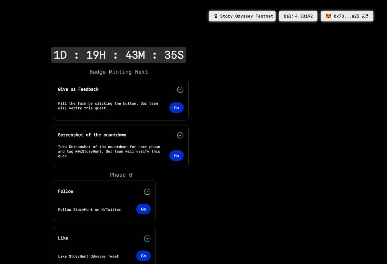Screen dimensions: 387x264
Task: Click the Bal: 4.33192 balance button
Action: point(298,16)
